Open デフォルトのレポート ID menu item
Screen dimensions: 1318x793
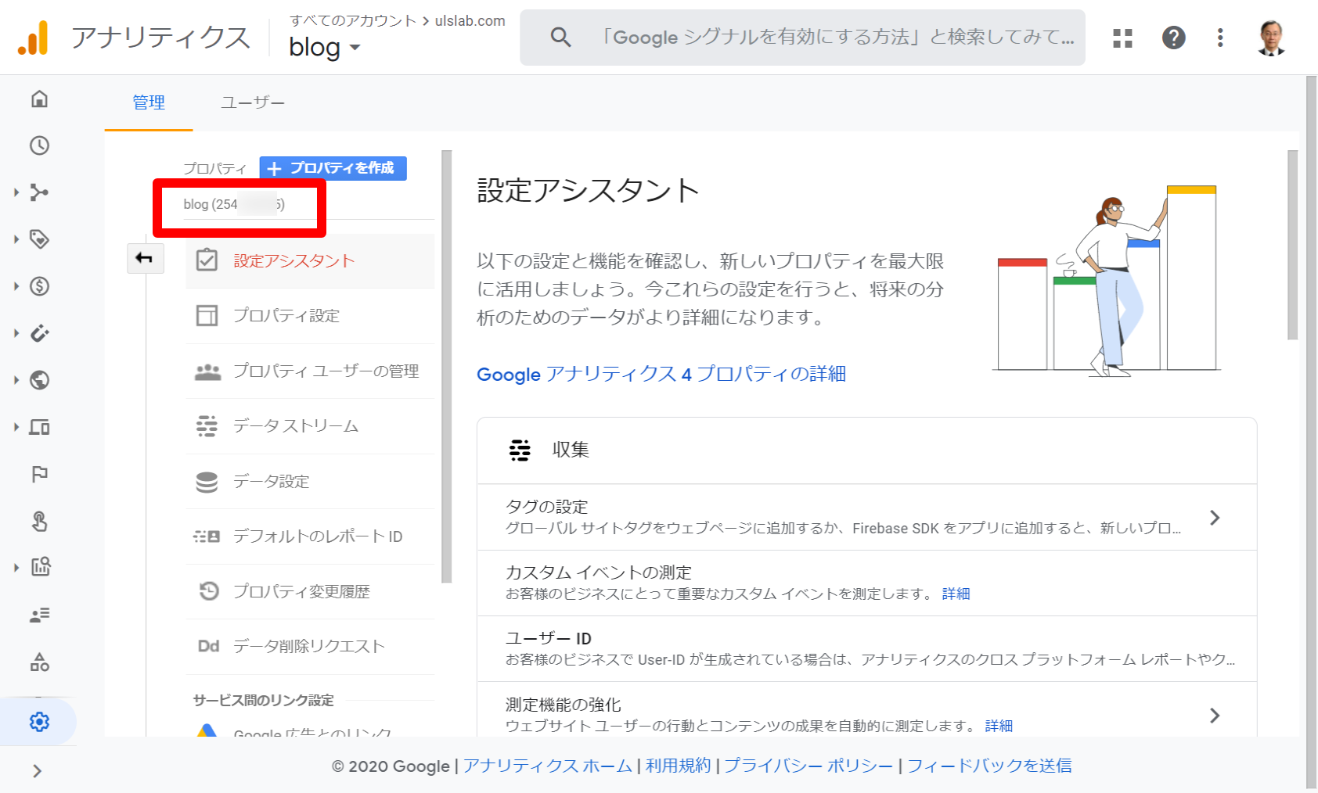[x=310, y=536]
